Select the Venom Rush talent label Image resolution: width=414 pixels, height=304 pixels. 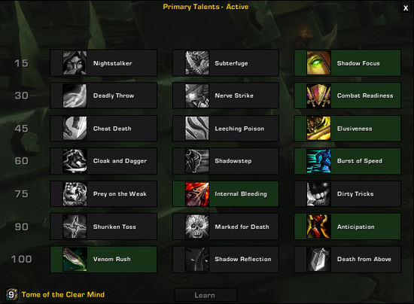click(112, 259)
